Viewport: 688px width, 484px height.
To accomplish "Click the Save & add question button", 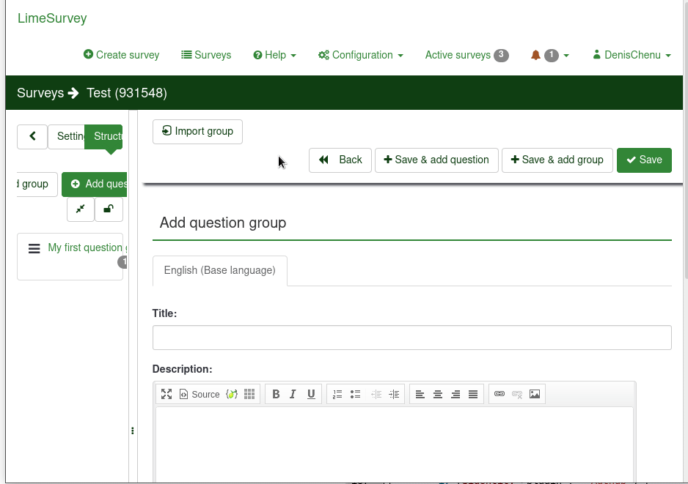I will point(436,160).
